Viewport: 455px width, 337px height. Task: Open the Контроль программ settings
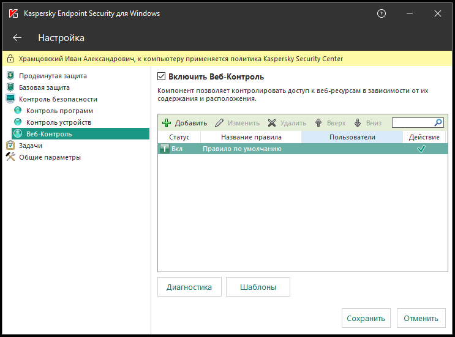59,111
